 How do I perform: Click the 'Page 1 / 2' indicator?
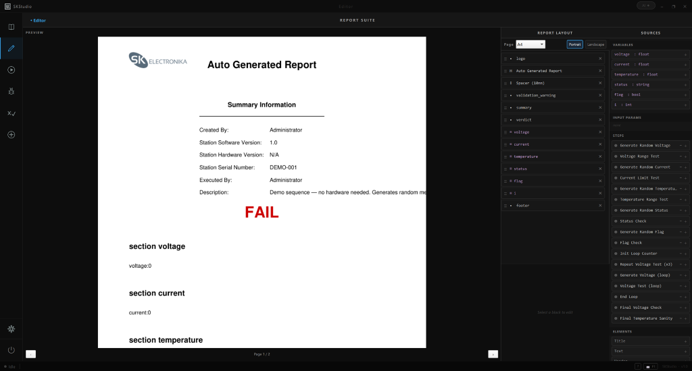pos(262,354)
